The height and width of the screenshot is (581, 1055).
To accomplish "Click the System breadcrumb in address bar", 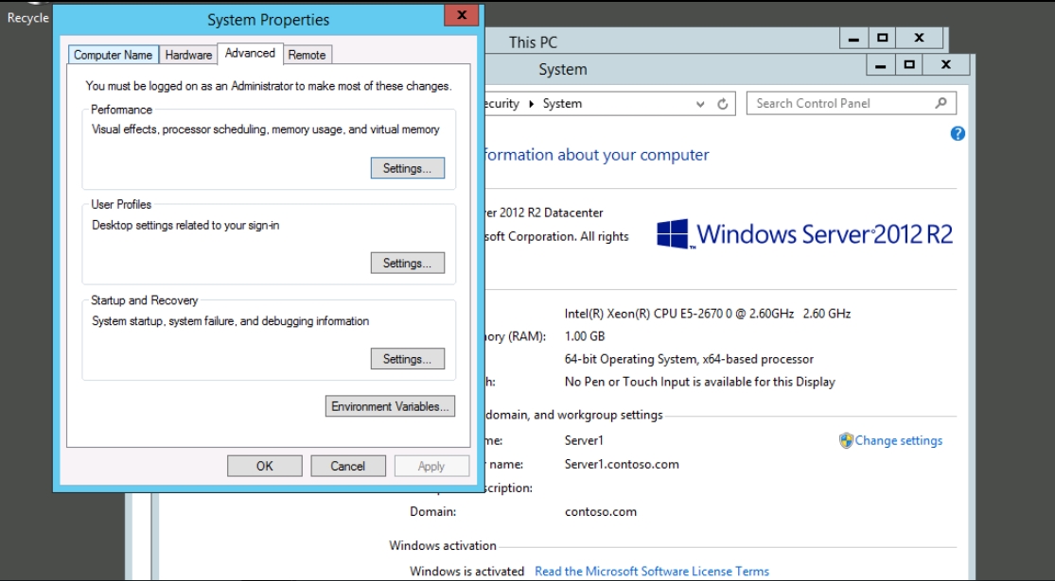I will pos(562,103).
